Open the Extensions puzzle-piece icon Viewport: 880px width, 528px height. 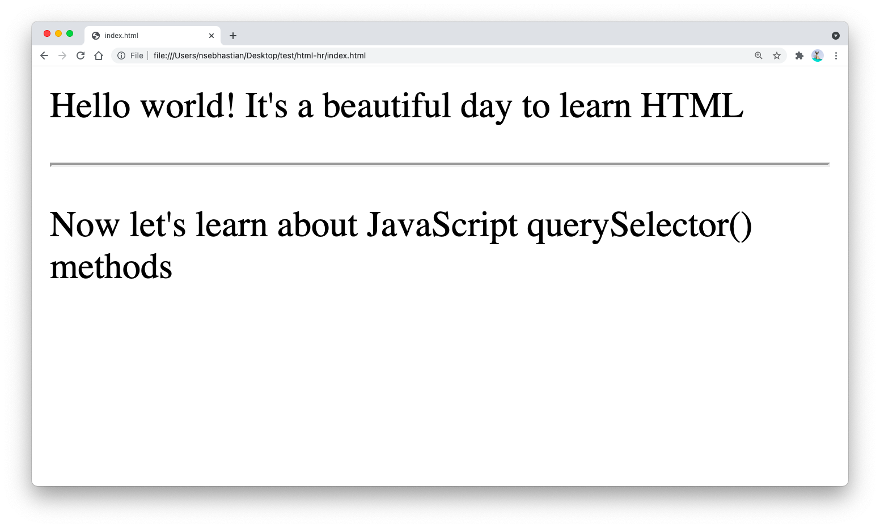[x=799, y=56]
